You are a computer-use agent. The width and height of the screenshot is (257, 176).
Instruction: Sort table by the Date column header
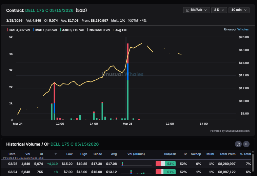click(12, 154)
